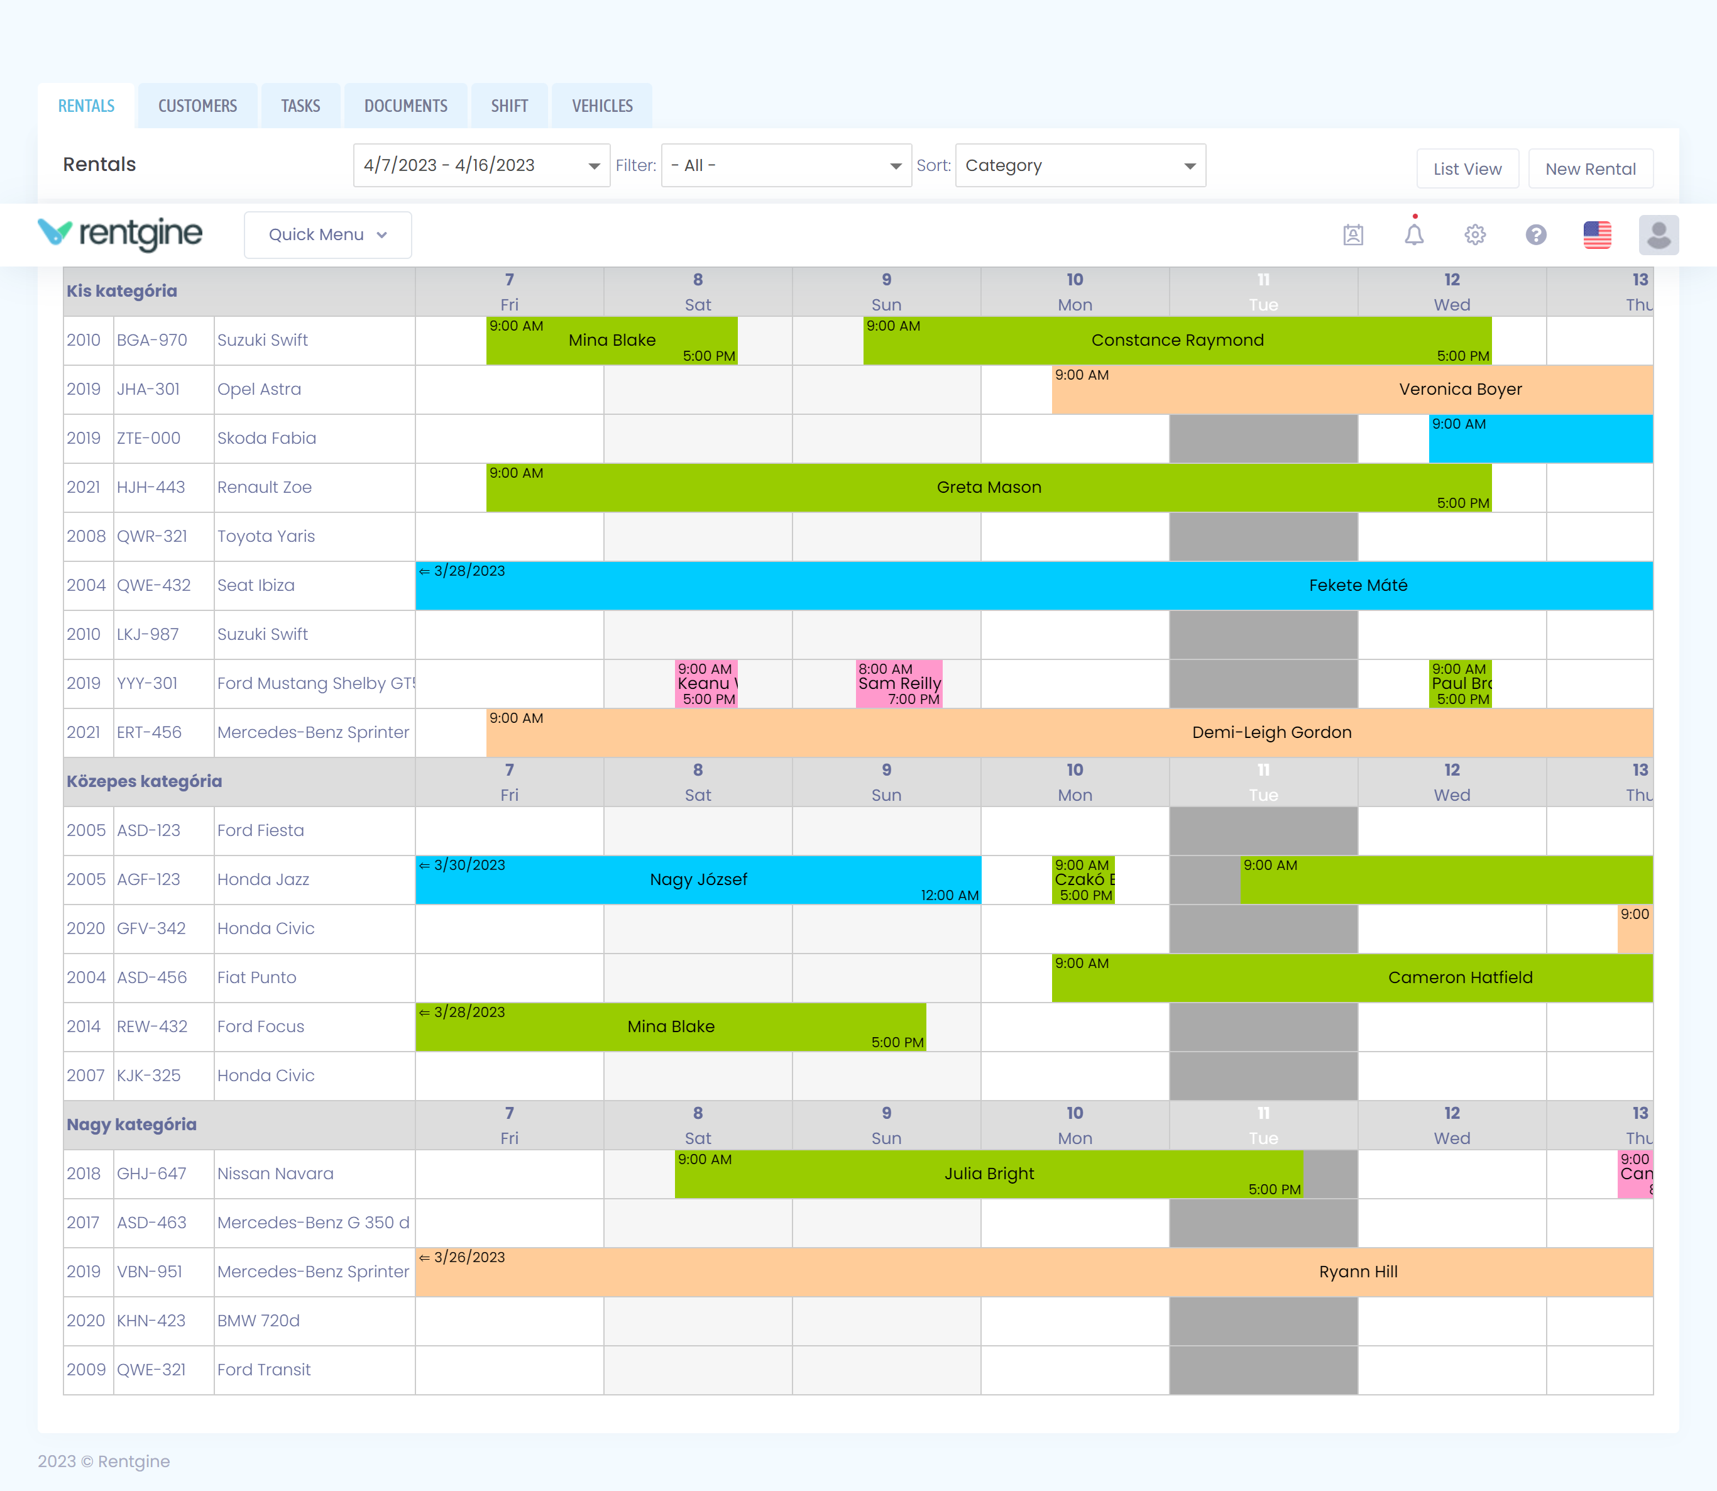Click the help question mark icon

tap(1537, 234)
